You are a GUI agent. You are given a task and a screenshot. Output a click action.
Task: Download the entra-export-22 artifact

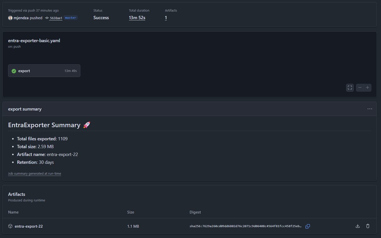[x=358, y=226]
